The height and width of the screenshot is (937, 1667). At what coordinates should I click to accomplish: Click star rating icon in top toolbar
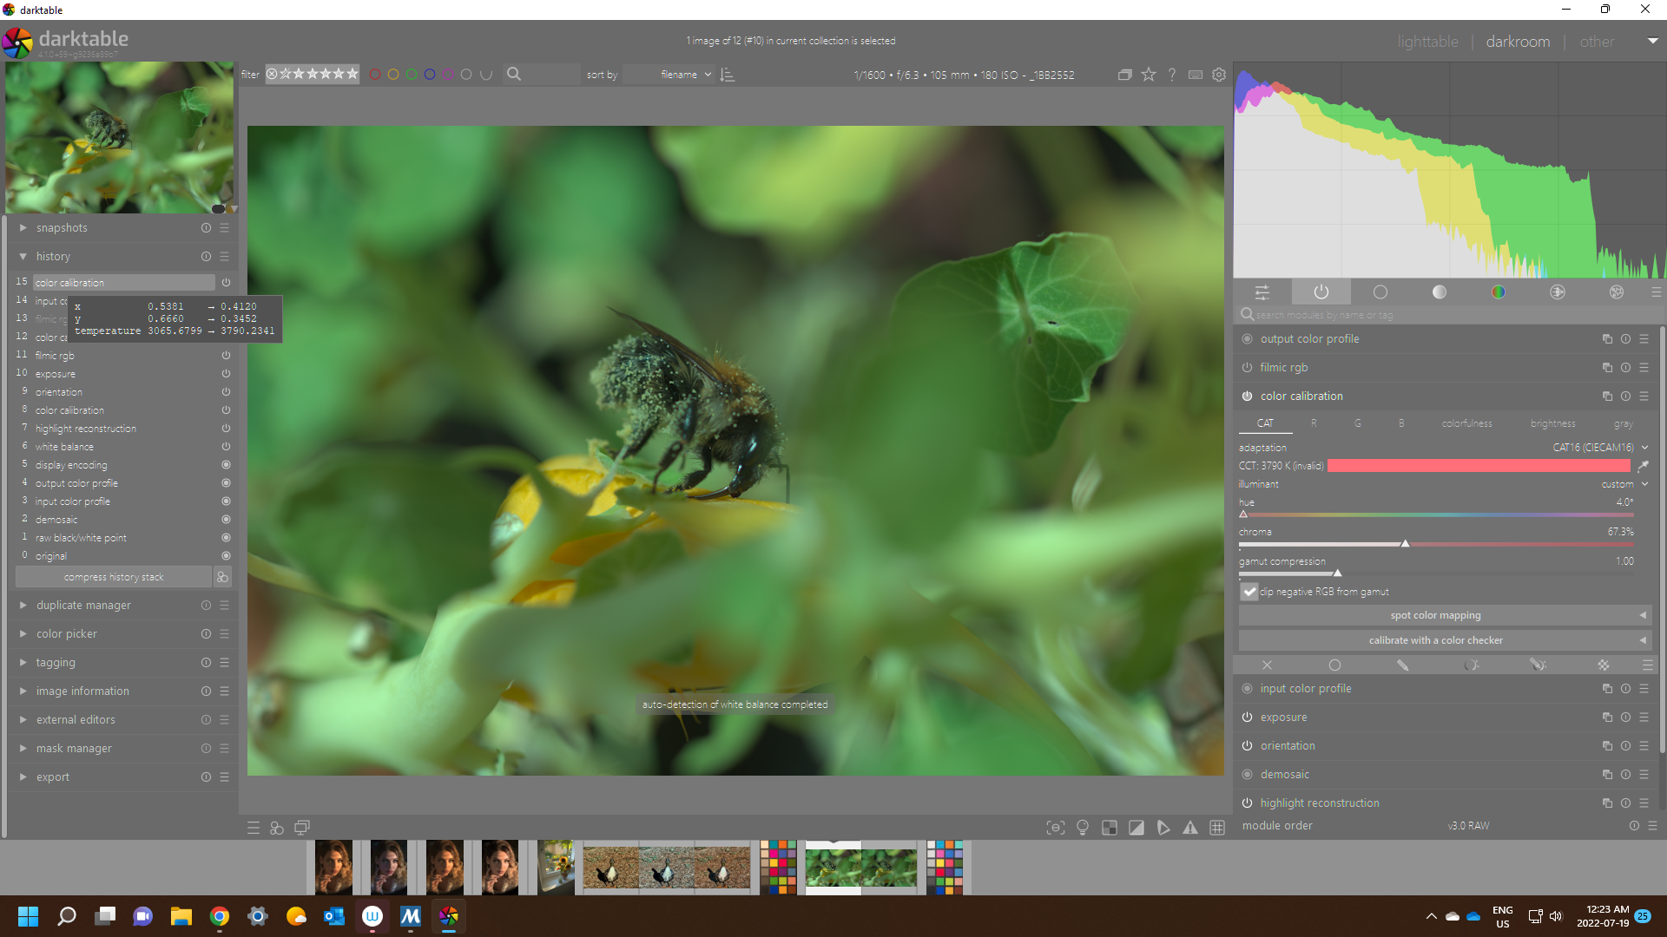[x=1149, y=75]
